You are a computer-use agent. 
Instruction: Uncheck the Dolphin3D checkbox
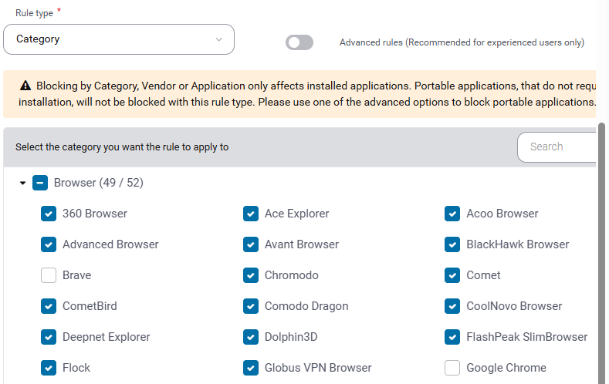(x=251, y=337)
